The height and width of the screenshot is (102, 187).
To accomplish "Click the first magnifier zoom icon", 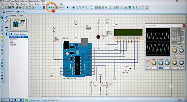I will [77, 7].
